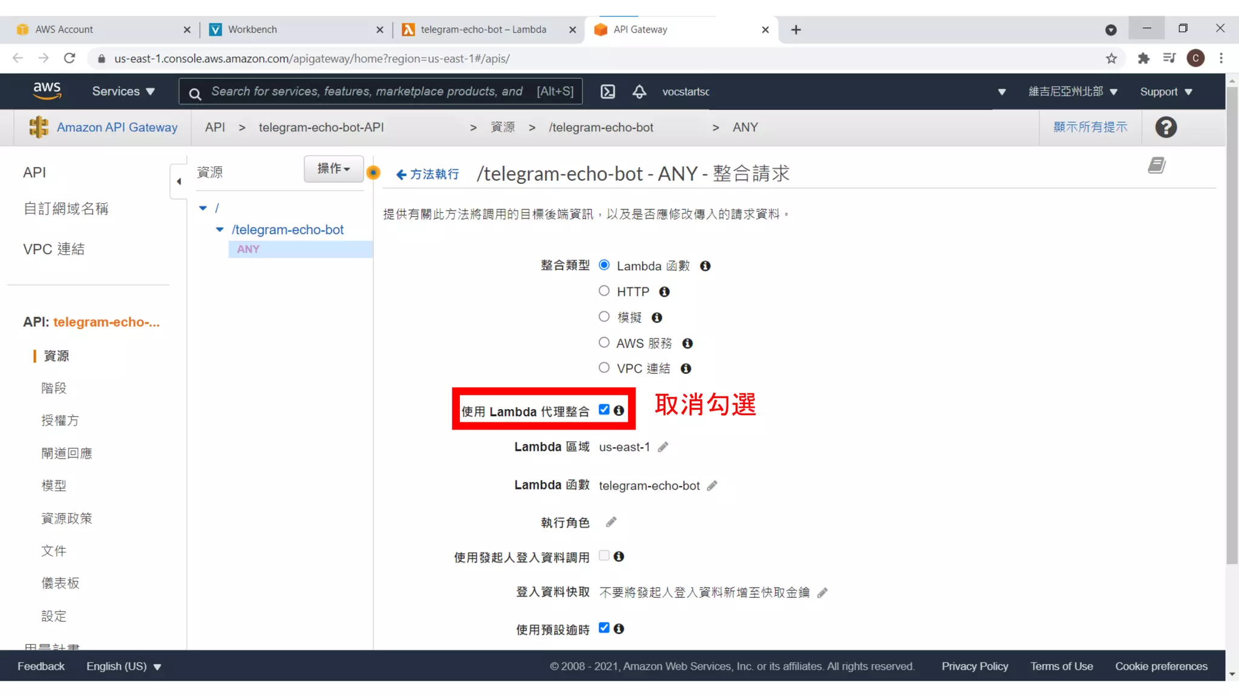Open the help question mark icon
The image size is (1239, 697).
[1165, 127]
